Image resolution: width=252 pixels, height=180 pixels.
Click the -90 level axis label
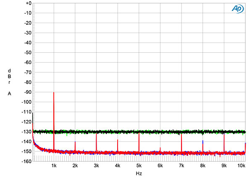click(x=28, y=92)
